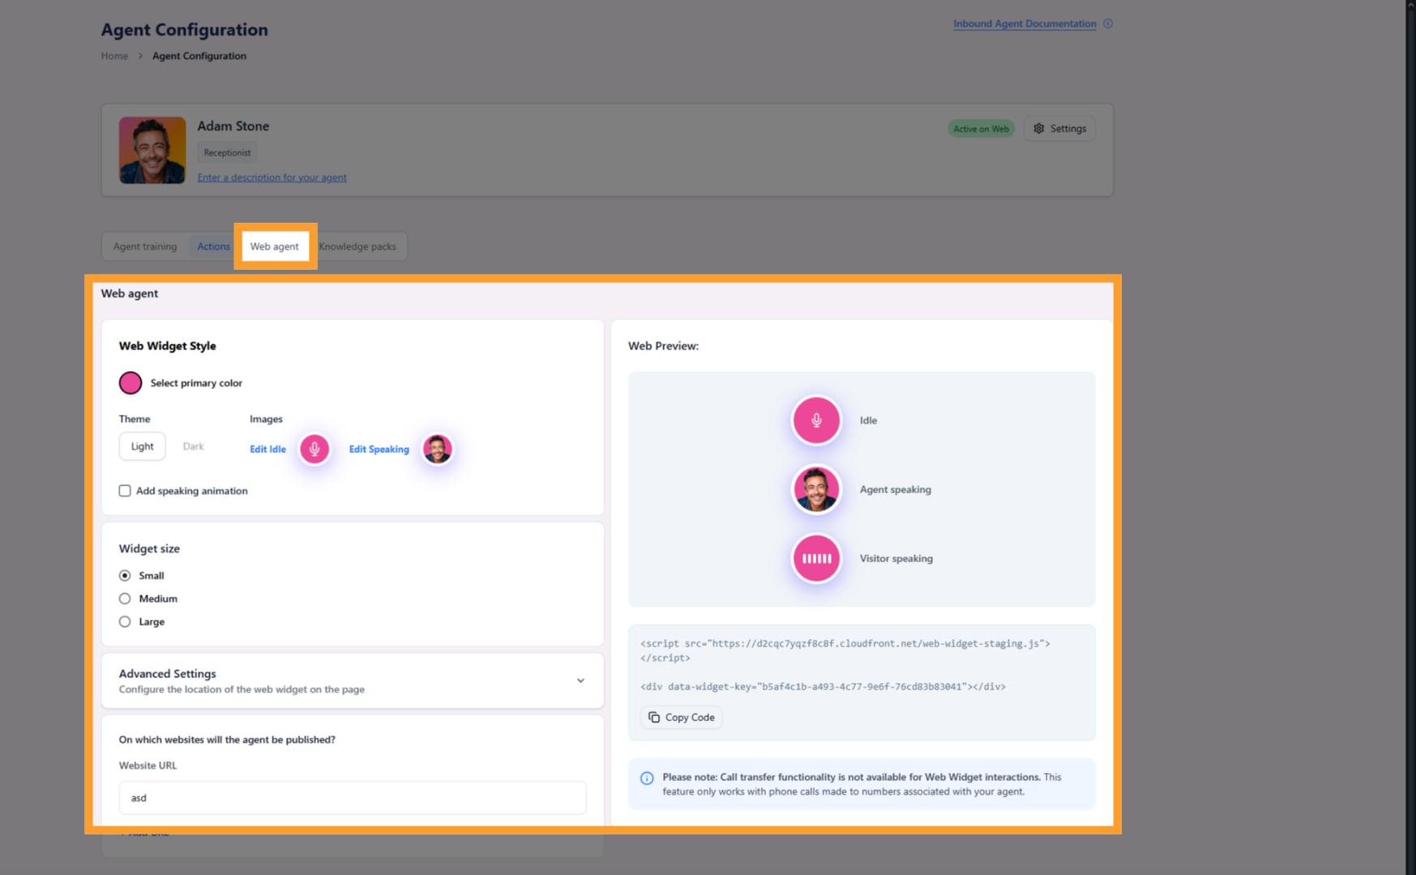1416x875 pixels.
Task: Open the Agent training tab
Action: coord(145,246)
